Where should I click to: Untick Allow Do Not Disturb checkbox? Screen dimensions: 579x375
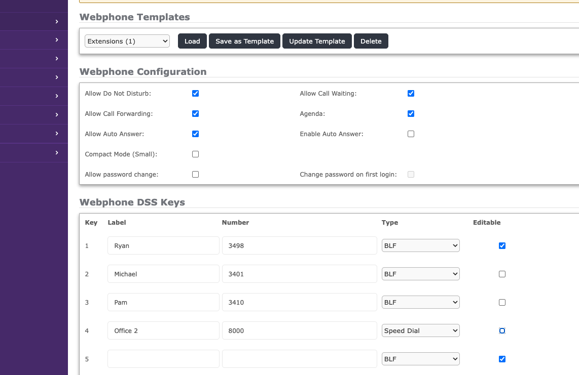tap(195, 93)
